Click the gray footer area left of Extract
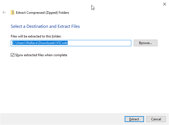The image size is (169, 125). [61, 119]
